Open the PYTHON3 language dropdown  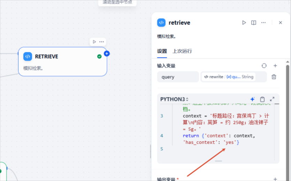pyautogui.click(x=174, y=99)
